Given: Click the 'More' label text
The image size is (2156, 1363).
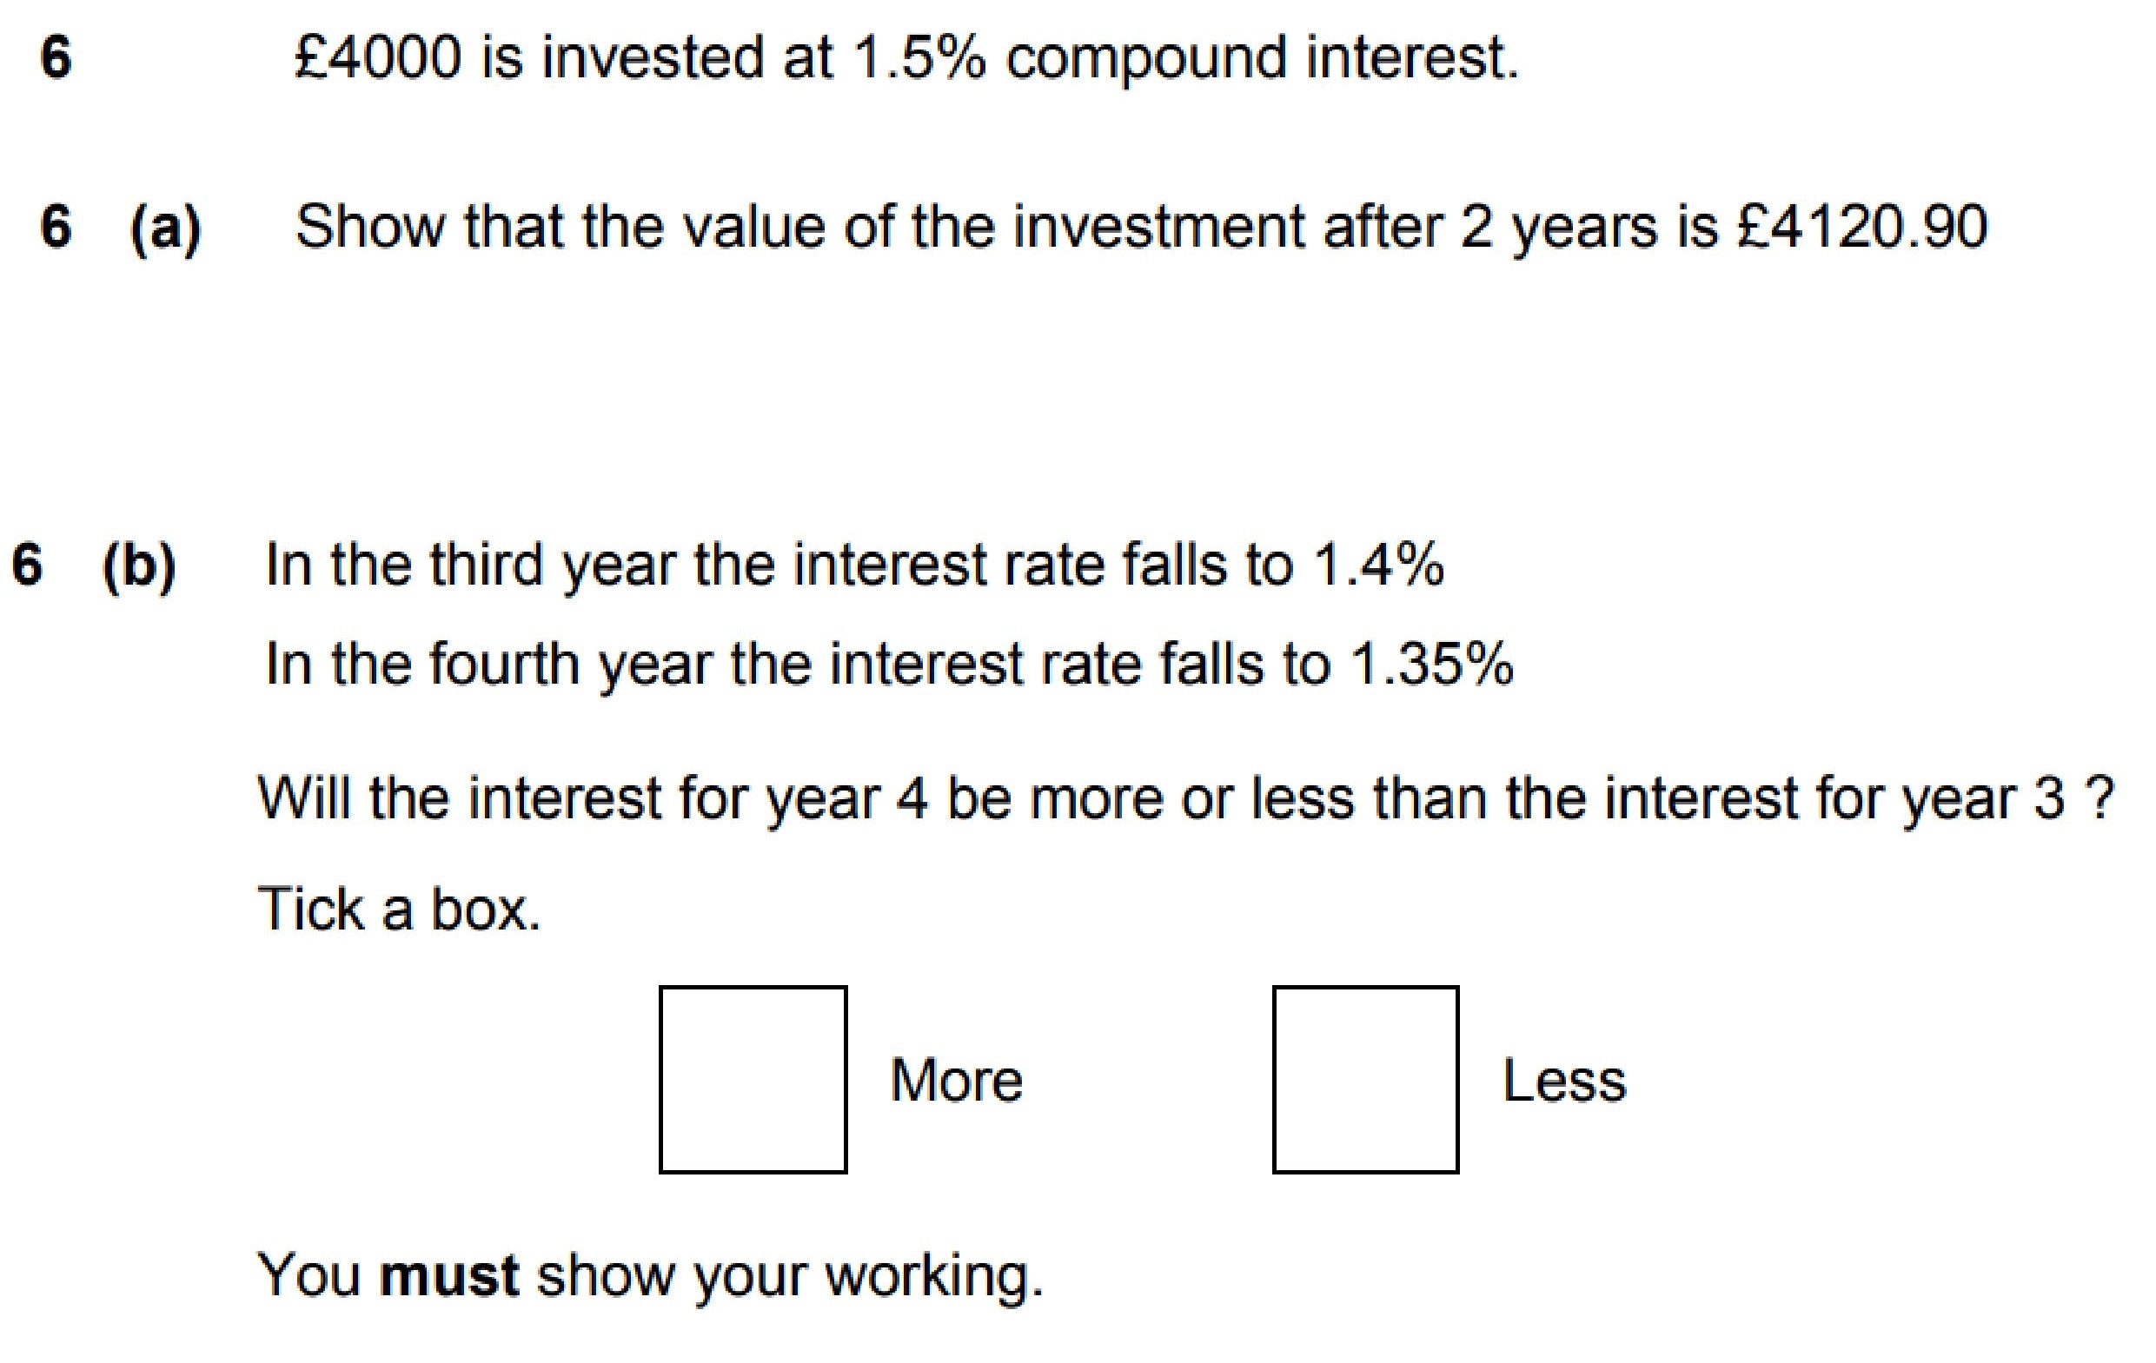Looking at the screenshot, I should 955,1080.
